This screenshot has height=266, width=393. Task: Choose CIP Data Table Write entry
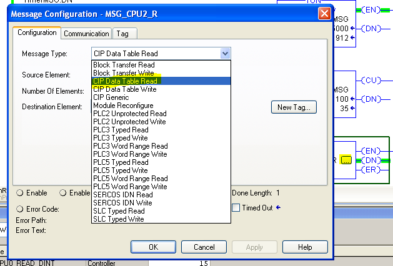[x=161, y=89]
